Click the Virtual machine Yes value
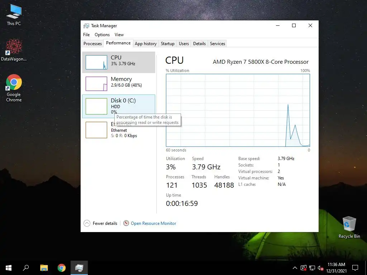 pyautogui.click(x=281, y=178)
